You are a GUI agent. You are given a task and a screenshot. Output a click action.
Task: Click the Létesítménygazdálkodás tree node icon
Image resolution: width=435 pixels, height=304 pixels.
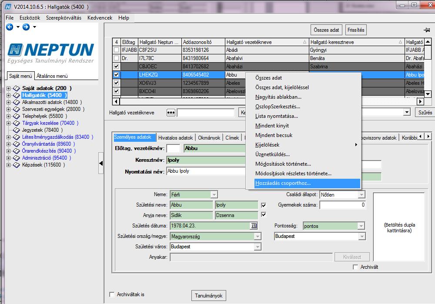tap(17, 137)
